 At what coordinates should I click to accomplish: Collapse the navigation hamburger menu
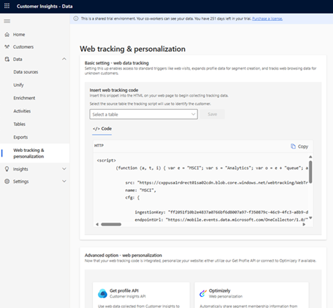[x=7, y=21]
